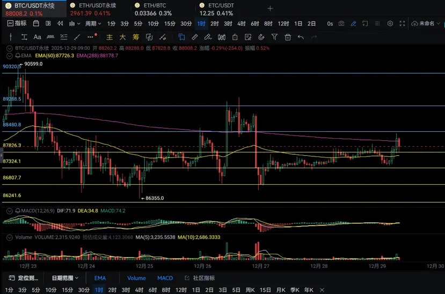This screenshot has height=294, width=445.
Task: Take a chart screenshot with camera icon
Action: [x=341, y=24]
